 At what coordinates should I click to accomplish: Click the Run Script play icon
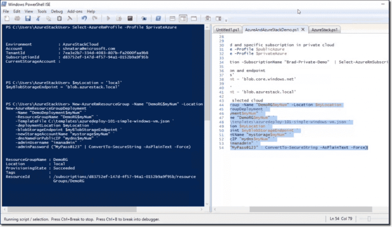click(108, 18)
